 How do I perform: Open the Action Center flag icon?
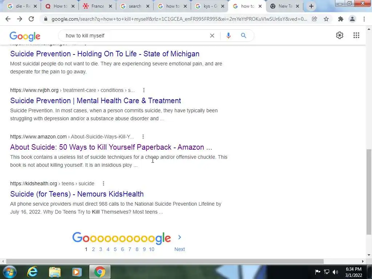click(x=318, y=272)
